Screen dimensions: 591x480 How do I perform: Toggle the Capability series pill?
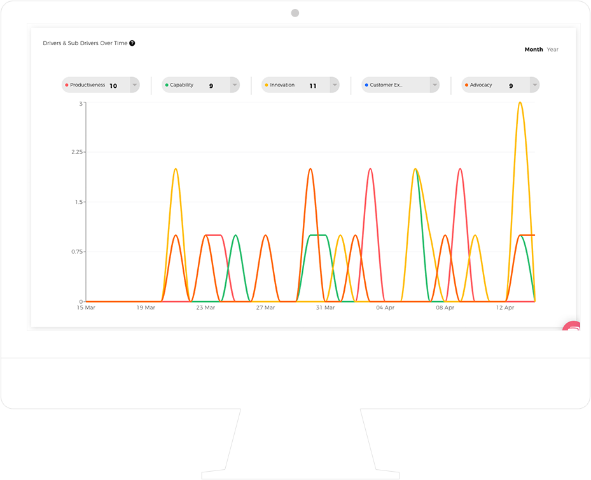200,85
